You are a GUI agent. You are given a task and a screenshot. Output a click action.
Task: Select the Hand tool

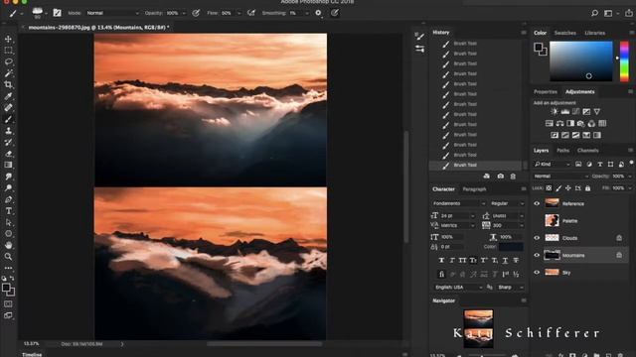click(8, 245)
